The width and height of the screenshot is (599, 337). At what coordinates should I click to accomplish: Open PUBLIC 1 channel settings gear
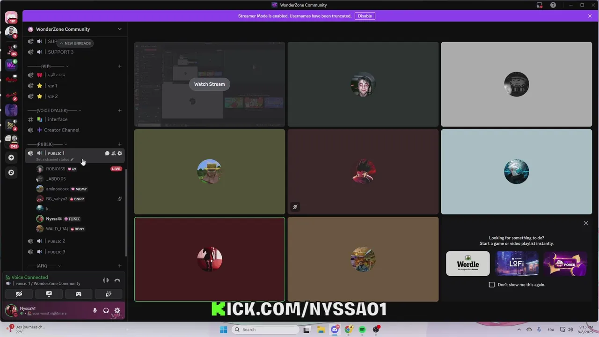[120, 153]
